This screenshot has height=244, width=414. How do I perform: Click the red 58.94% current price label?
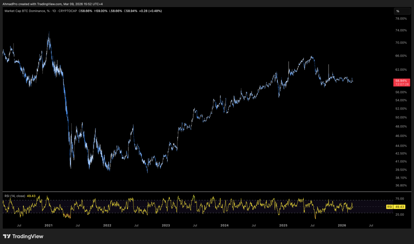coord(401,81)
